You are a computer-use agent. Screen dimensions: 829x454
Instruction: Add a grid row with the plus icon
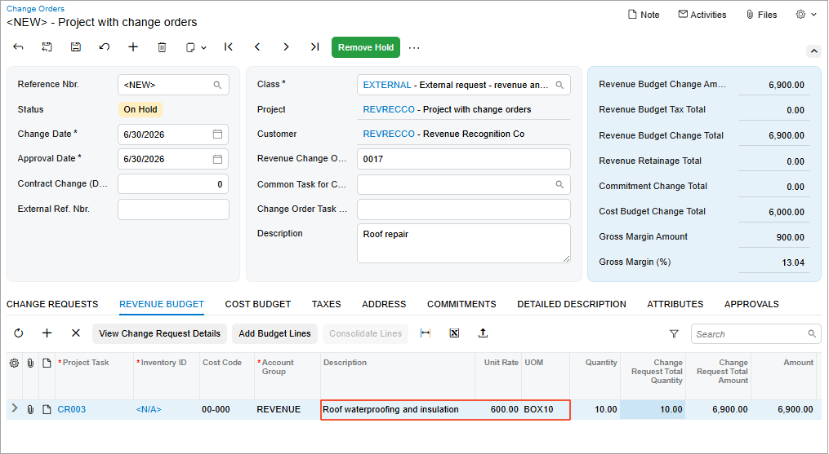47,333
